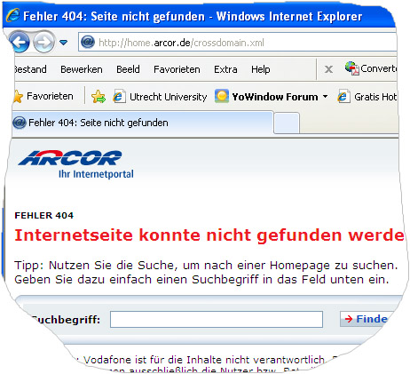Open the Favorieten menu in menu bar
Image resolution: width=410 pixels, height=374 pixels.
[177, 69]
